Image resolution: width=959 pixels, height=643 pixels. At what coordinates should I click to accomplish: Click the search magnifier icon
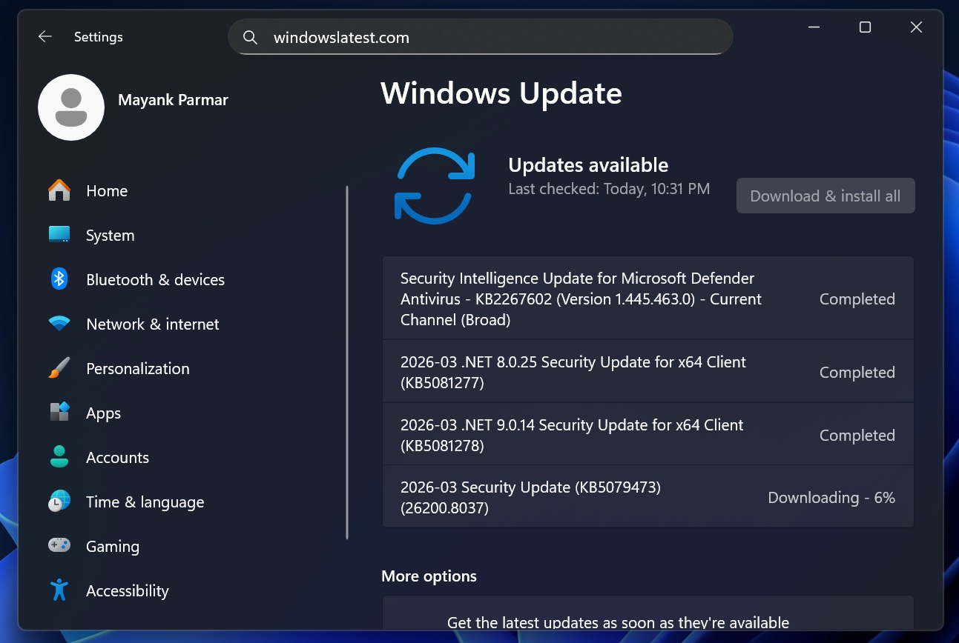(250, 36)
